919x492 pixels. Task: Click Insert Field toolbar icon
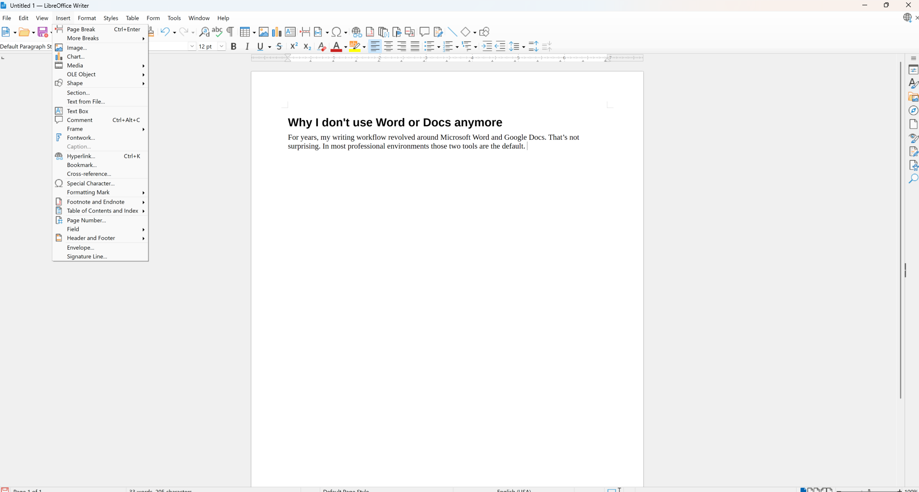(x=318, y=32)
